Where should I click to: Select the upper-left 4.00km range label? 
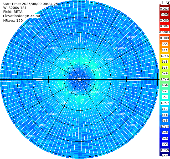coord(41,37)
